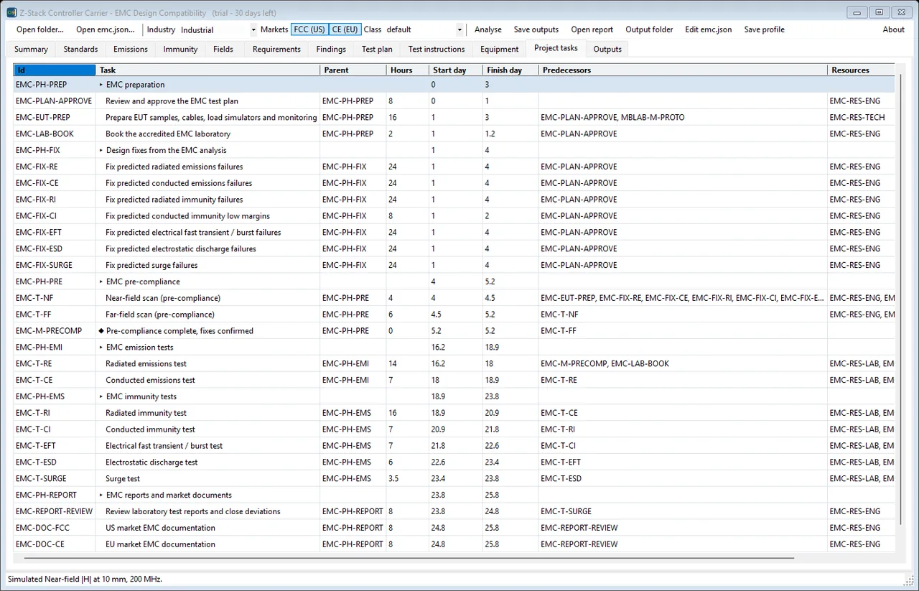Click the Open emc.json... button
The width and height of the screenshot is (919, 591).
(x=105, y=29)
